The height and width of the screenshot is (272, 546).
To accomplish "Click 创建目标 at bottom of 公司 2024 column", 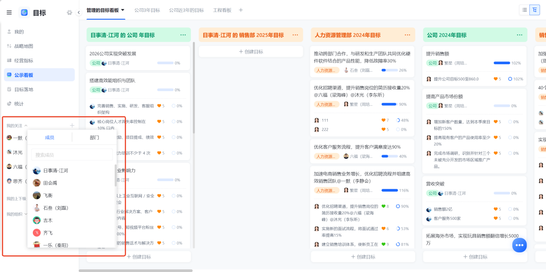I will (x=475, y=257).
